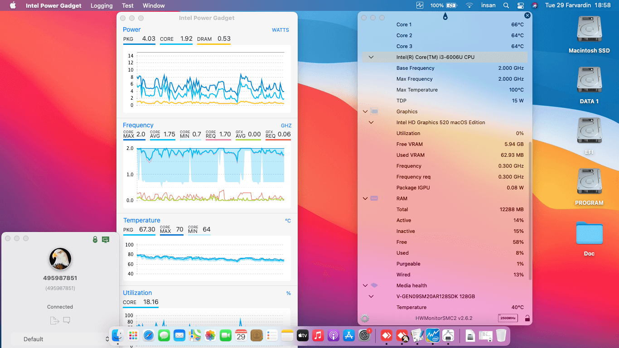This screenshot has width=619, height=348.
Task: Open the Window menu
Action: [x=154, y=5]
